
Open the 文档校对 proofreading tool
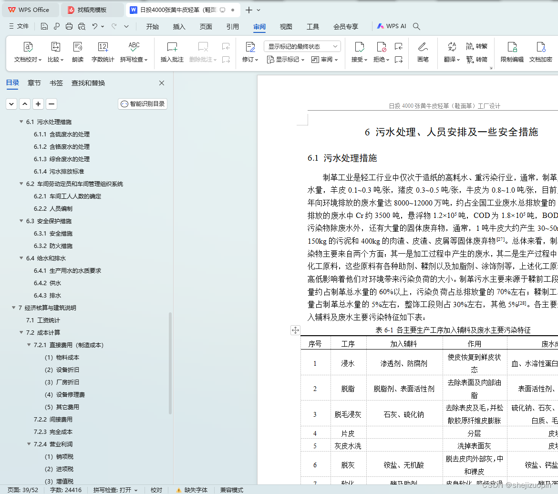[x=28, y=52]
